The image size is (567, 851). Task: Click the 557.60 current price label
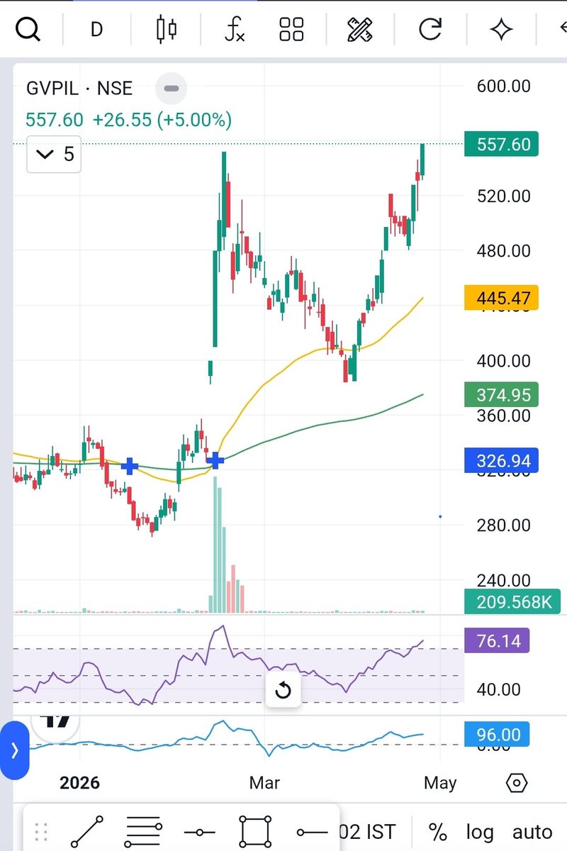tap(501, 144)
